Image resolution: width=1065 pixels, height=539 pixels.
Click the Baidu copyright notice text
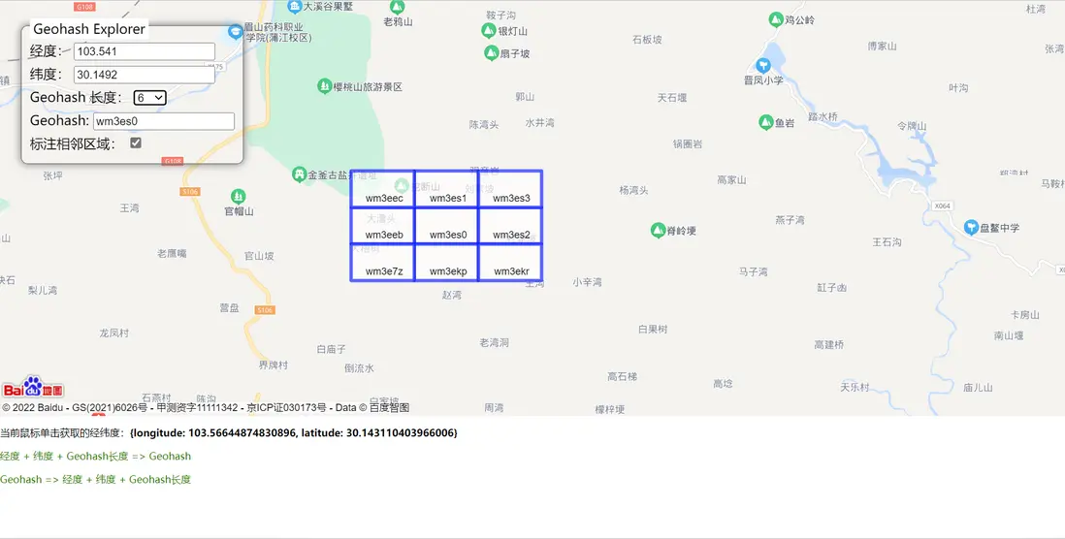(x=206, y=407)
